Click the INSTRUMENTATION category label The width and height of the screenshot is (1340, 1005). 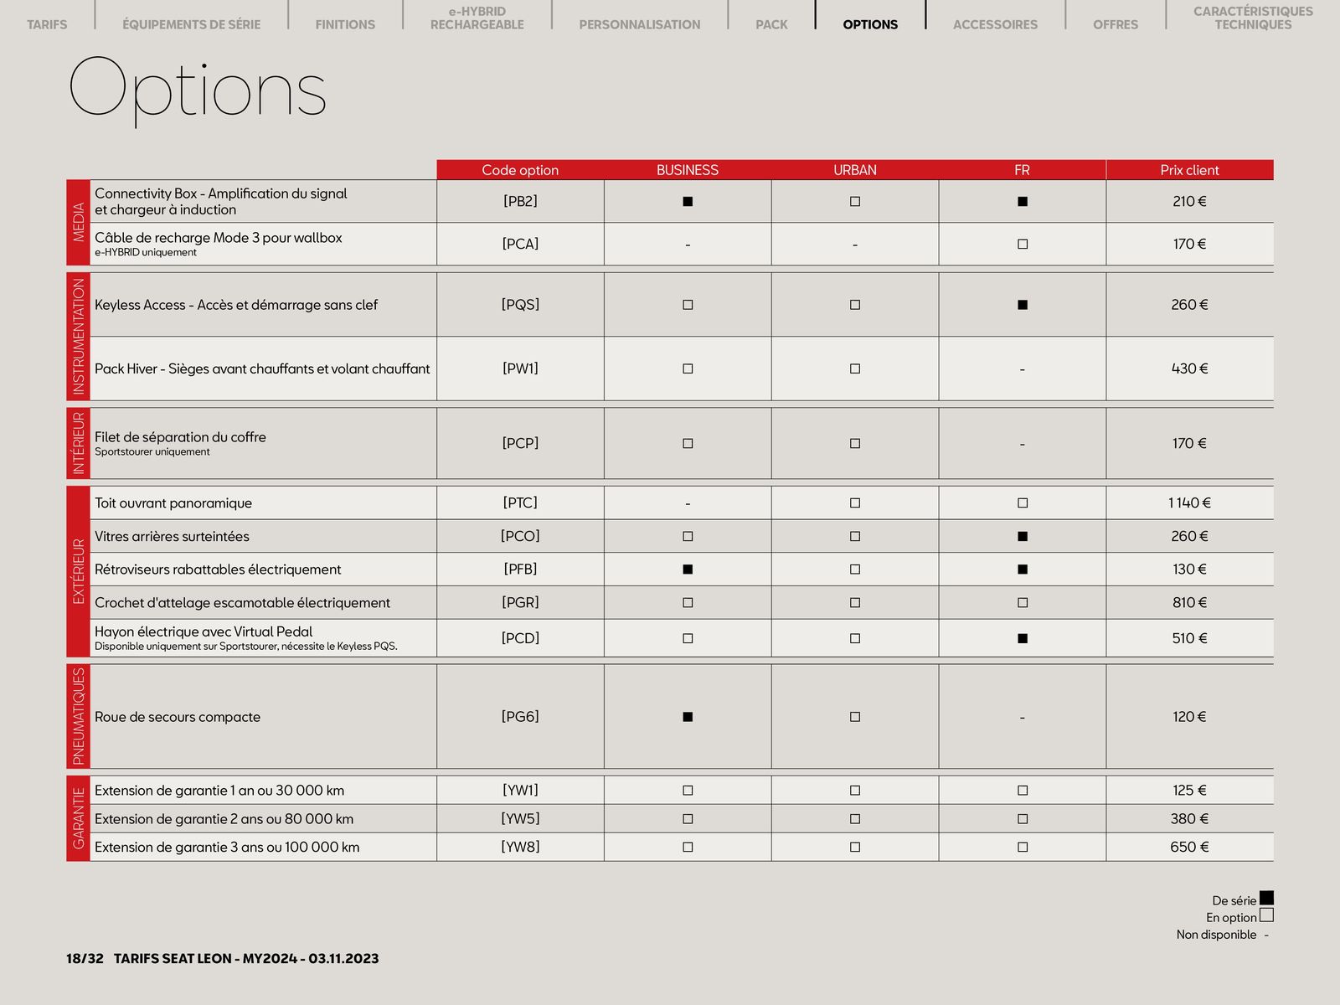pos(79,337)
